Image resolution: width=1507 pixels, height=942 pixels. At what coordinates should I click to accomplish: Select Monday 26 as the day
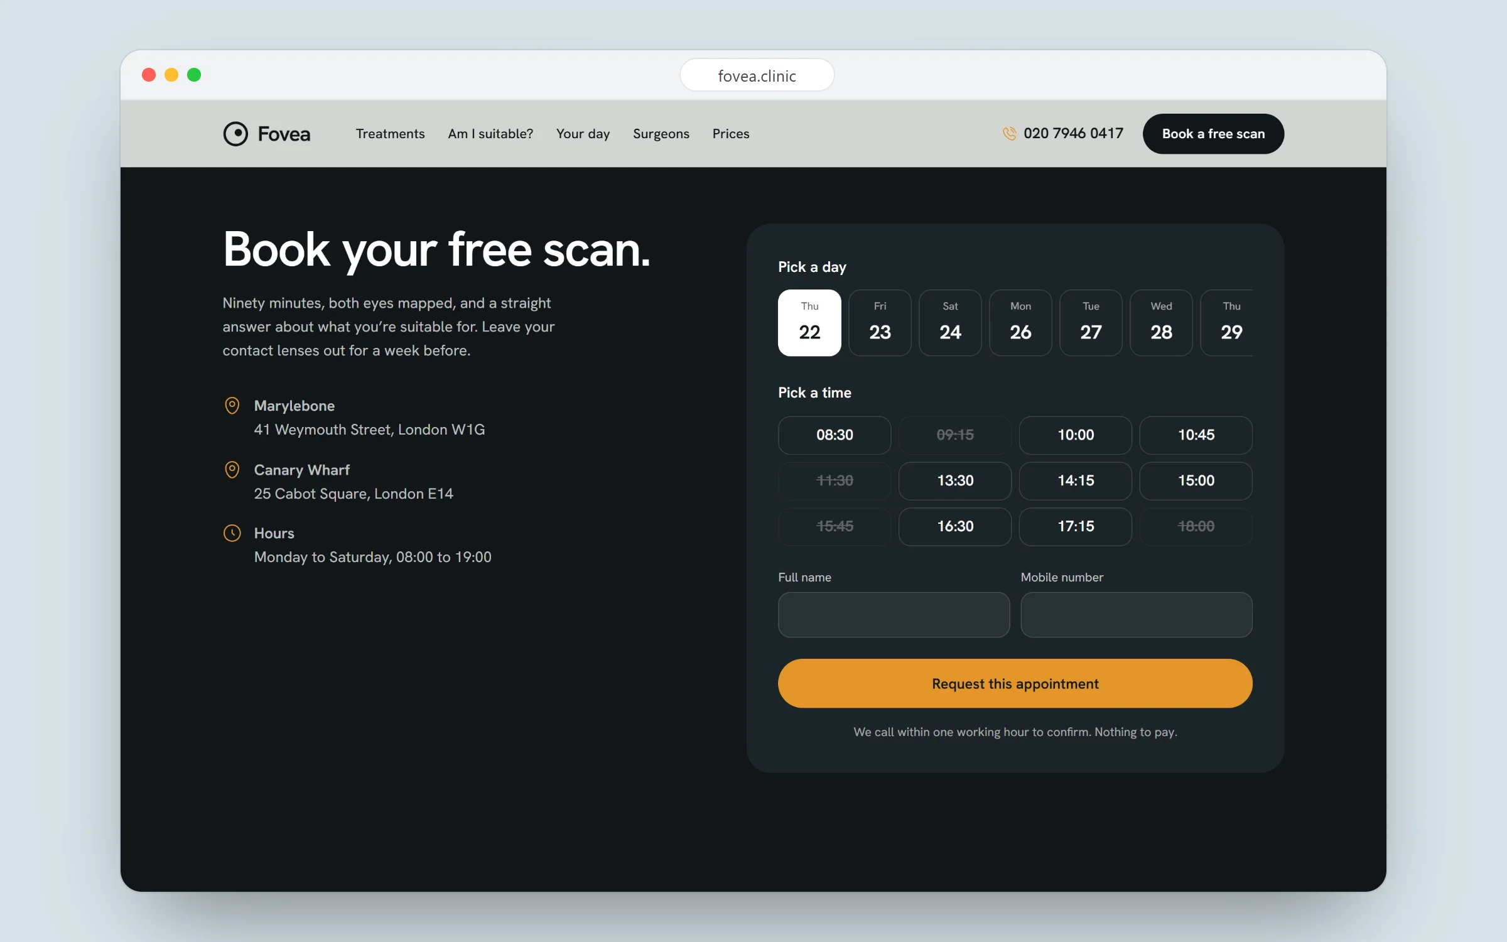pos(1020,323)
